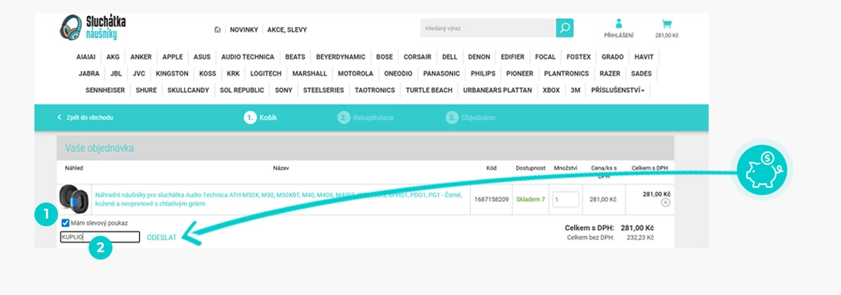The width and height of the screenshot is (841, 295).
Task: Open the NOVINKY menu item
Action: pos(244,30)
